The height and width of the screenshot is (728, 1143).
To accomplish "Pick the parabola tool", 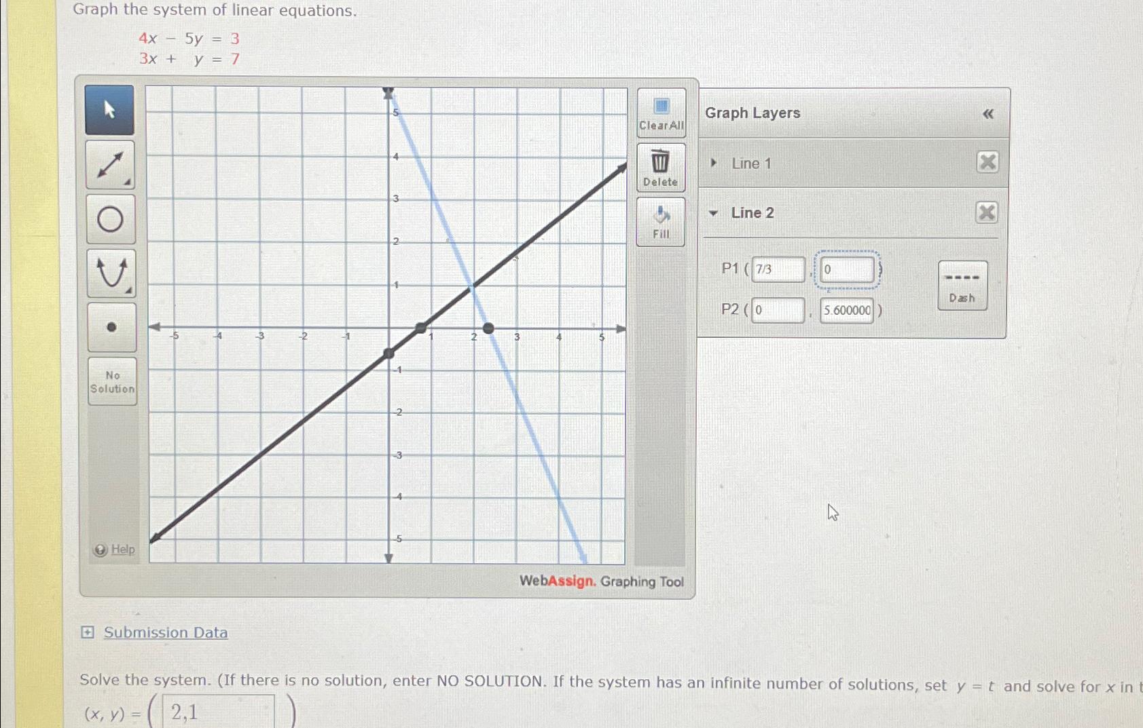I will pos(111,273).
